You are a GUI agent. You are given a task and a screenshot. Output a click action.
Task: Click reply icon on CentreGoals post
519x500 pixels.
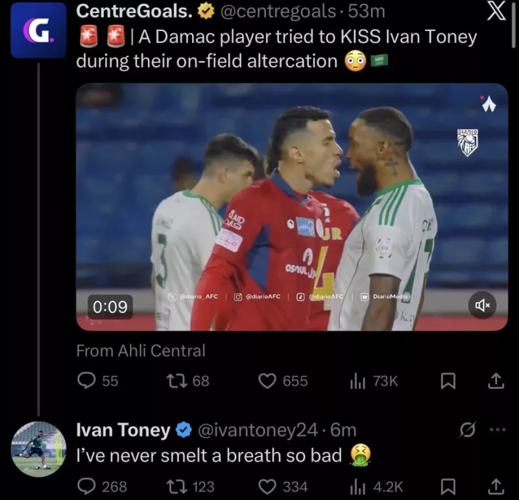(87, 381)
